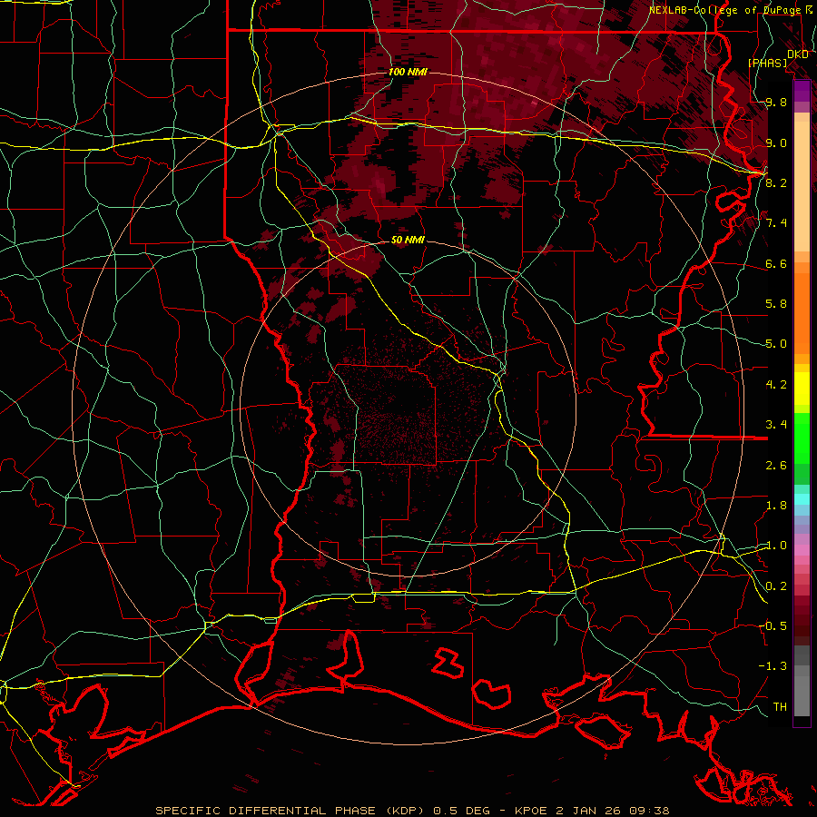Screen dimensions: 817x817
Task: Click the "100 NMI" range ring label
Action: (408, 72)
